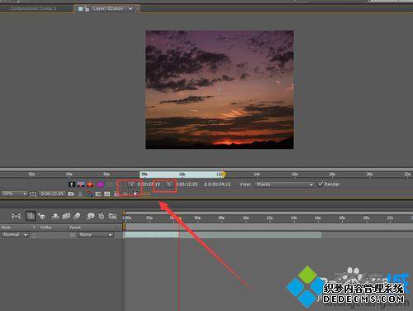Click the Set In point bracket button
The image size is (413, 311).
[x=131, y=184]
